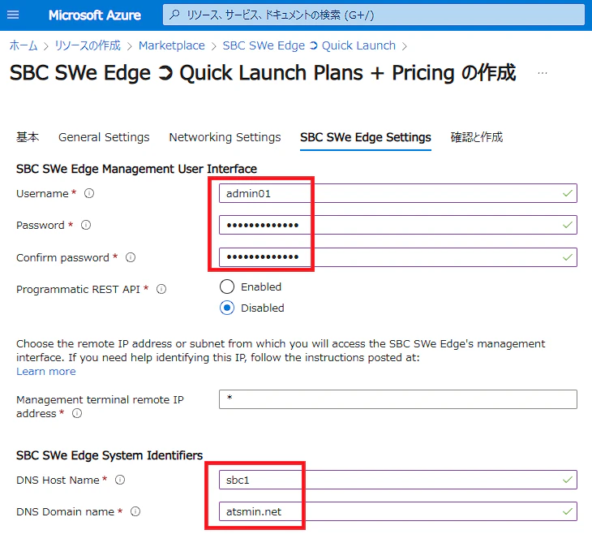Switch to the Networking Settings tab
592x543 pixels.
coord(225,137)
